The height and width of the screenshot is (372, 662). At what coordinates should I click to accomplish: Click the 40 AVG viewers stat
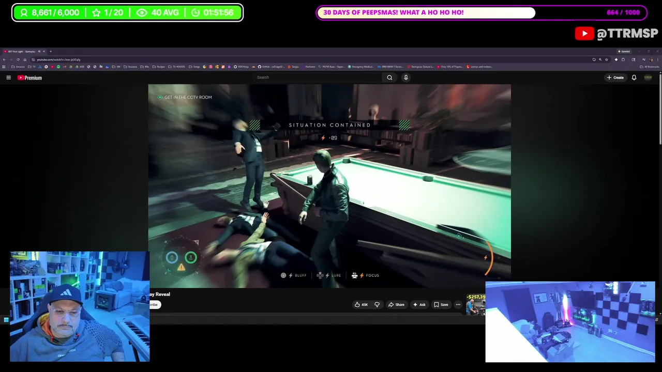click(x=158, y=12)
